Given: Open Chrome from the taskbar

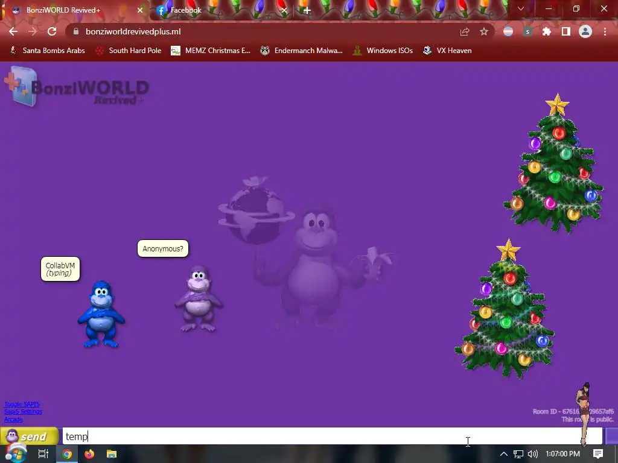Looking at the screenshot, I should click(68, 454).
